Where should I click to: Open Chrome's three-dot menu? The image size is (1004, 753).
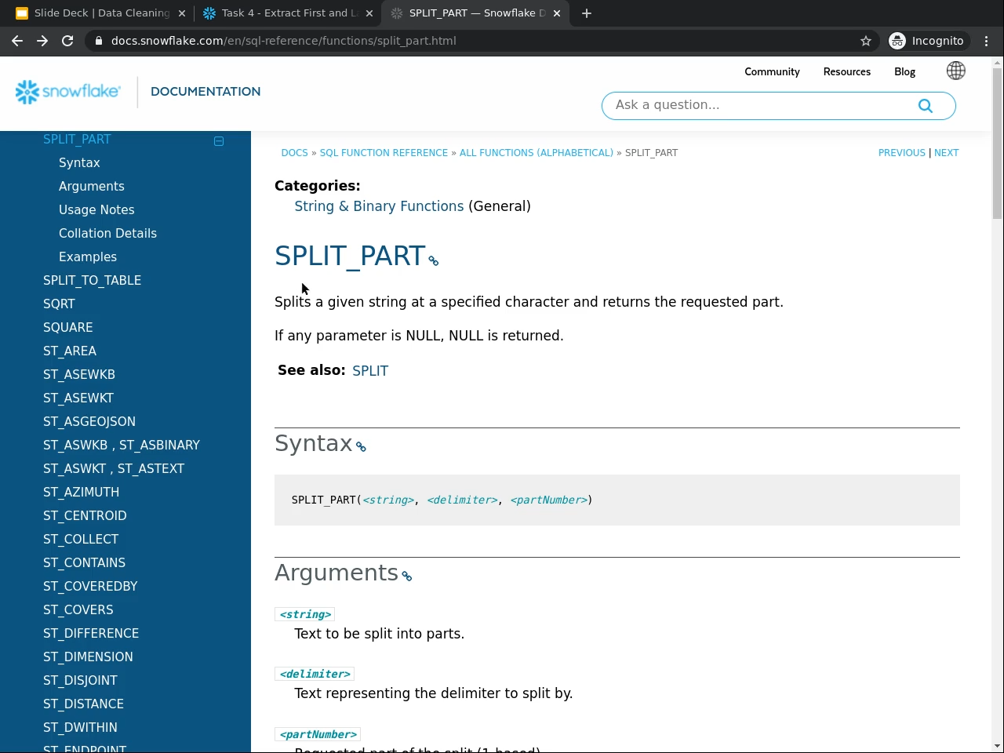click(x=987, y=41)
